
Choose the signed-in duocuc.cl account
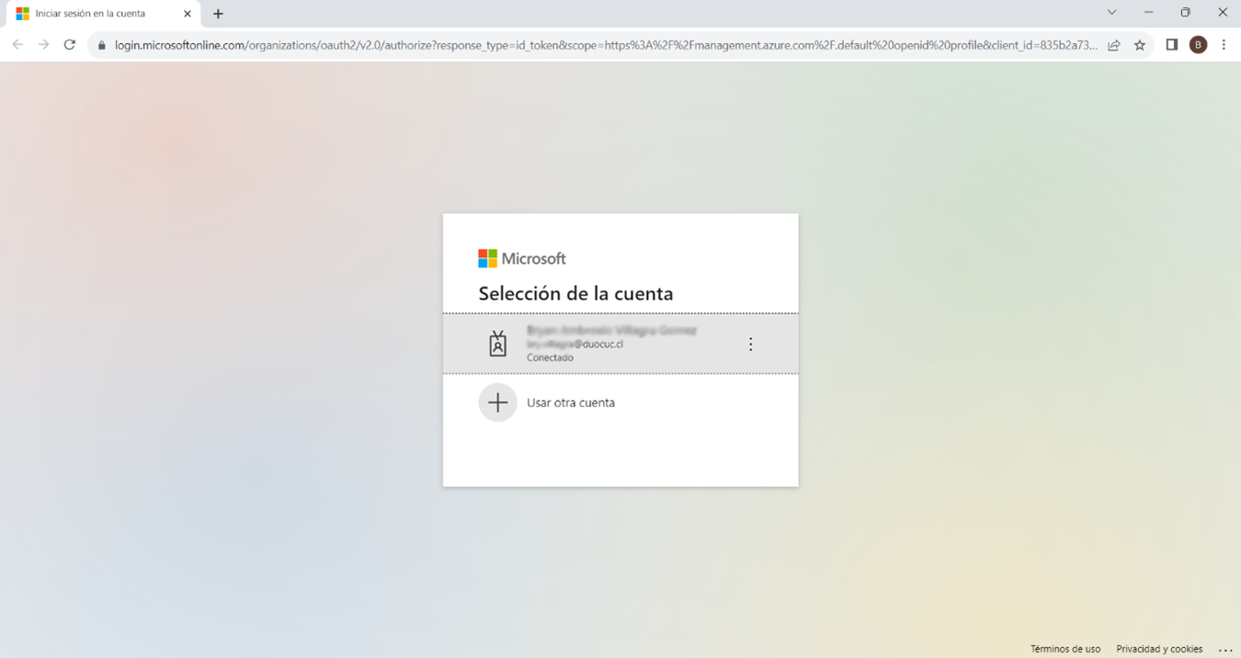(x=620, y=344)
